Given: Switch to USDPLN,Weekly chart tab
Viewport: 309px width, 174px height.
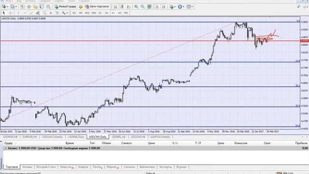Looking at the screenshot, I should (160, 137).
